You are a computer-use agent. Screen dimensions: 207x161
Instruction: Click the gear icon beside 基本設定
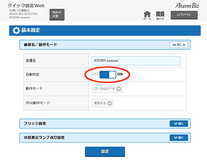[16, 31]
